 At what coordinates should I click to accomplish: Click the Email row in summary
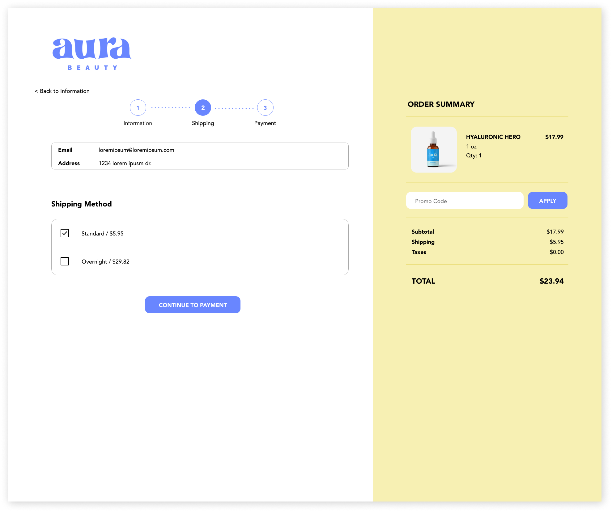pos(200,150)
